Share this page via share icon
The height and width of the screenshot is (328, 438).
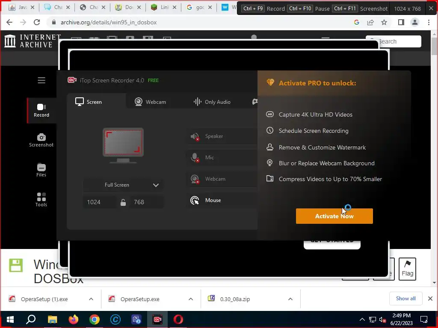pyautogui.click(x=370, y=22)
